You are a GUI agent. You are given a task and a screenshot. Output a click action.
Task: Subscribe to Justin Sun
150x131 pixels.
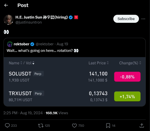pos(126,19)
